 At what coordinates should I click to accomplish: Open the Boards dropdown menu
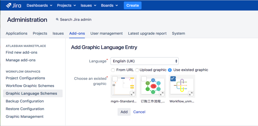[x=109, y=5]
